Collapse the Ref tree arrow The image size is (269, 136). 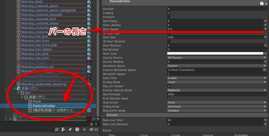(x=18, y=93)
